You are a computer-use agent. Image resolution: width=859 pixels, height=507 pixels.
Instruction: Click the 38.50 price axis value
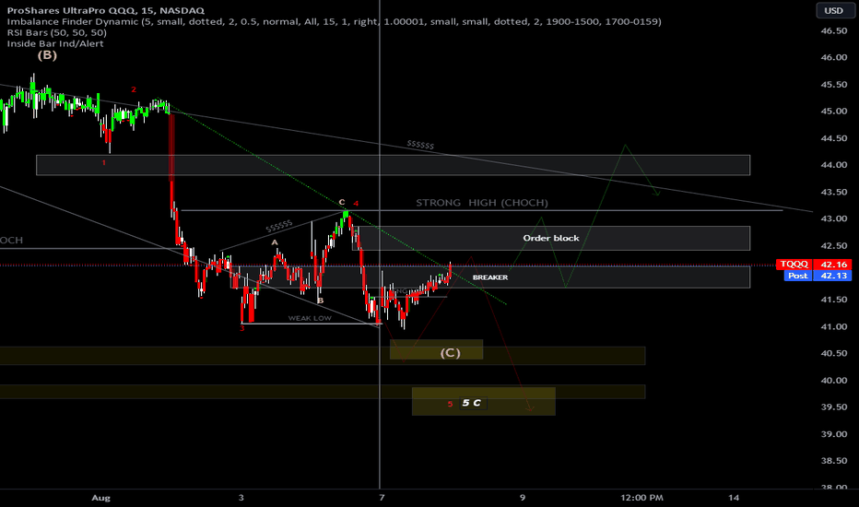click(x=834, y=461)
